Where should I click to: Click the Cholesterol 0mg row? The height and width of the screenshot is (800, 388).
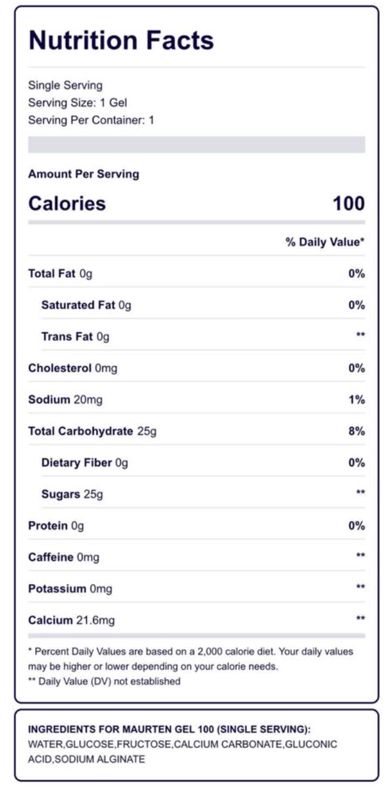point(73,369)
